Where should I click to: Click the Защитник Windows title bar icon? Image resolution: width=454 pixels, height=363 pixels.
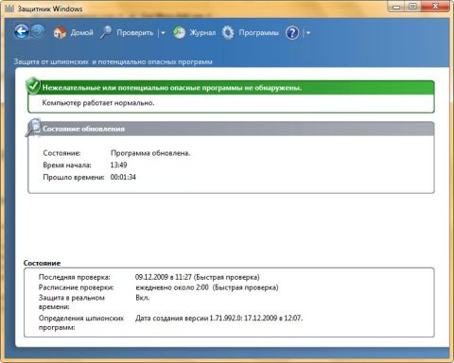click(x=9, y=9)
